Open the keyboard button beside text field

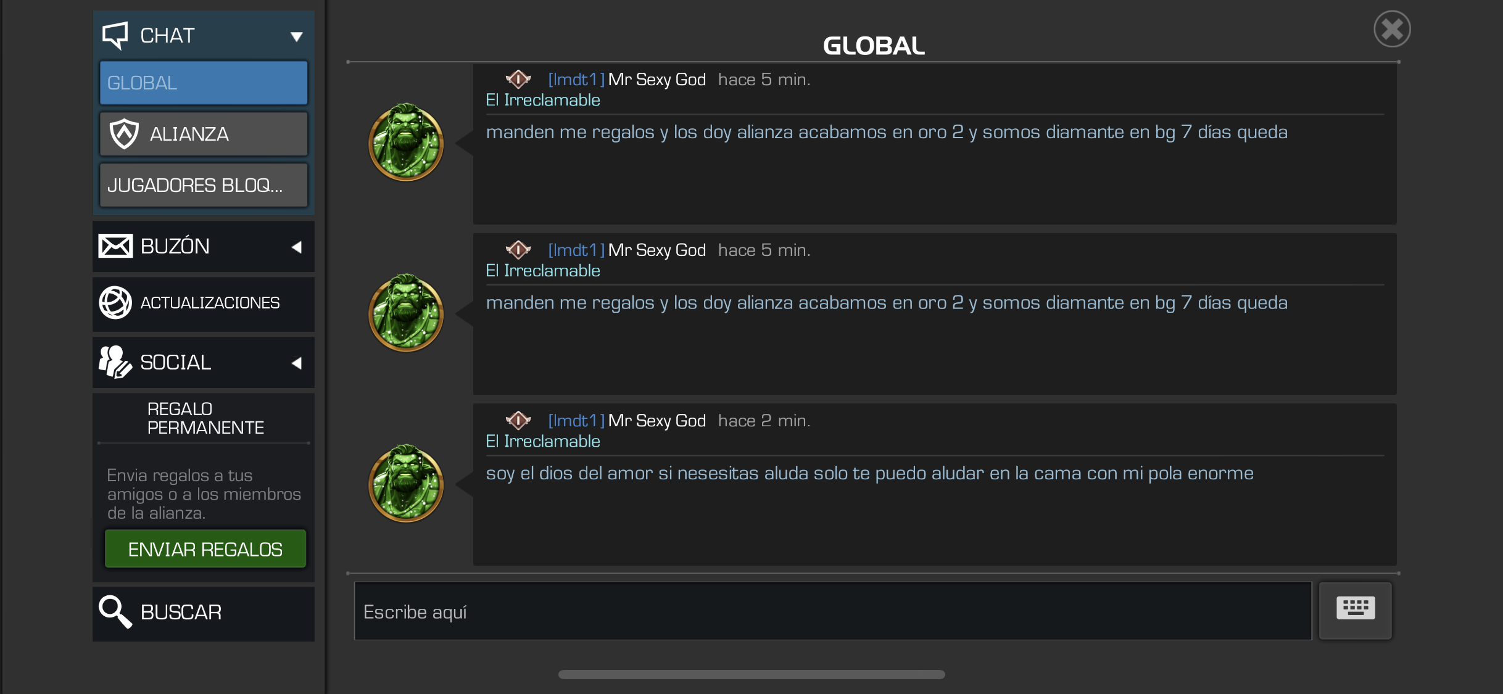[1356, 610]
